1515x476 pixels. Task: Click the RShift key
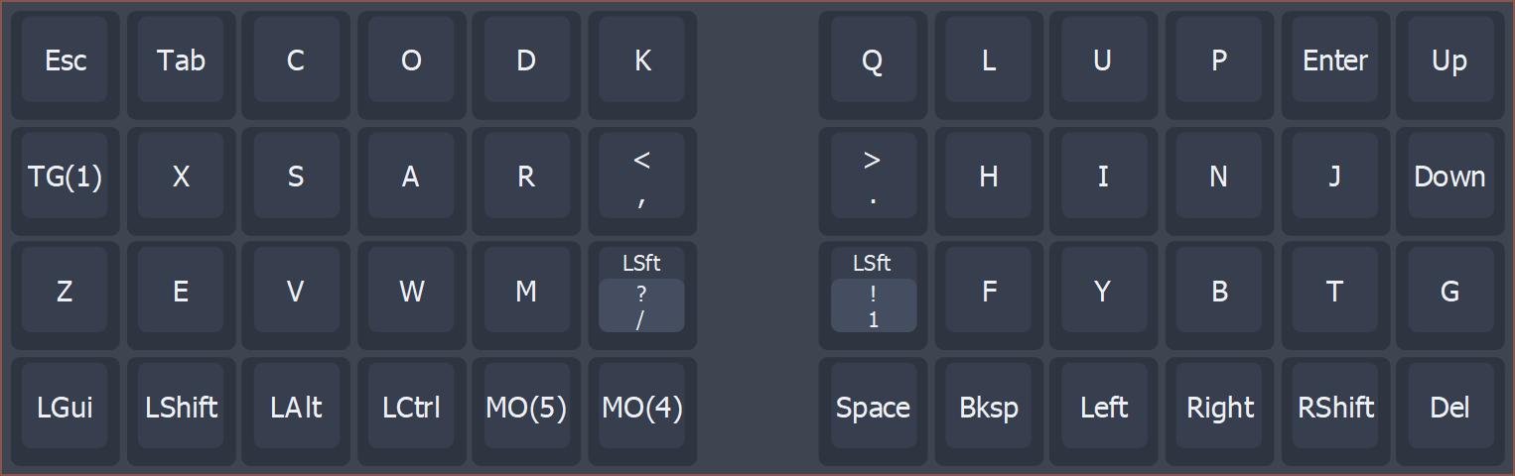pyautogui.click(x=1334, y=408)
